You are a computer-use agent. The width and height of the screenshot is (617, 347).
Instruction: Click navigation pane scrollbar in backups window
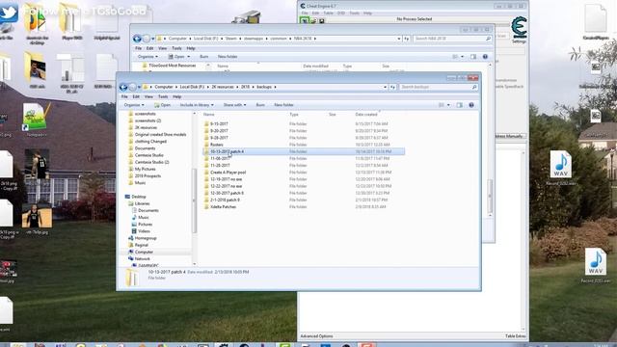click(195, 200)
